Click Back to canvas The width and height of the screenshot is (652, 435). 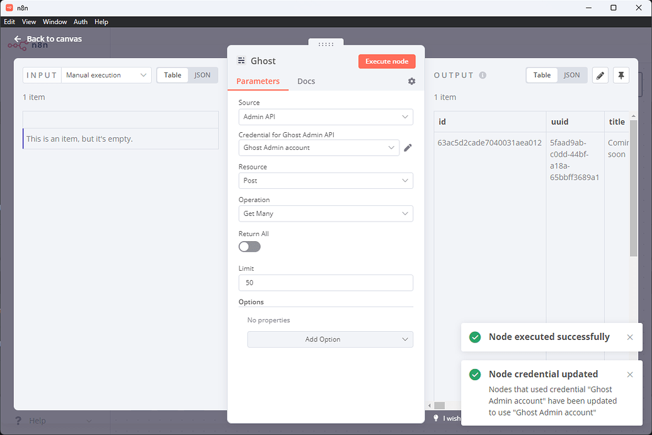point(53,38)
